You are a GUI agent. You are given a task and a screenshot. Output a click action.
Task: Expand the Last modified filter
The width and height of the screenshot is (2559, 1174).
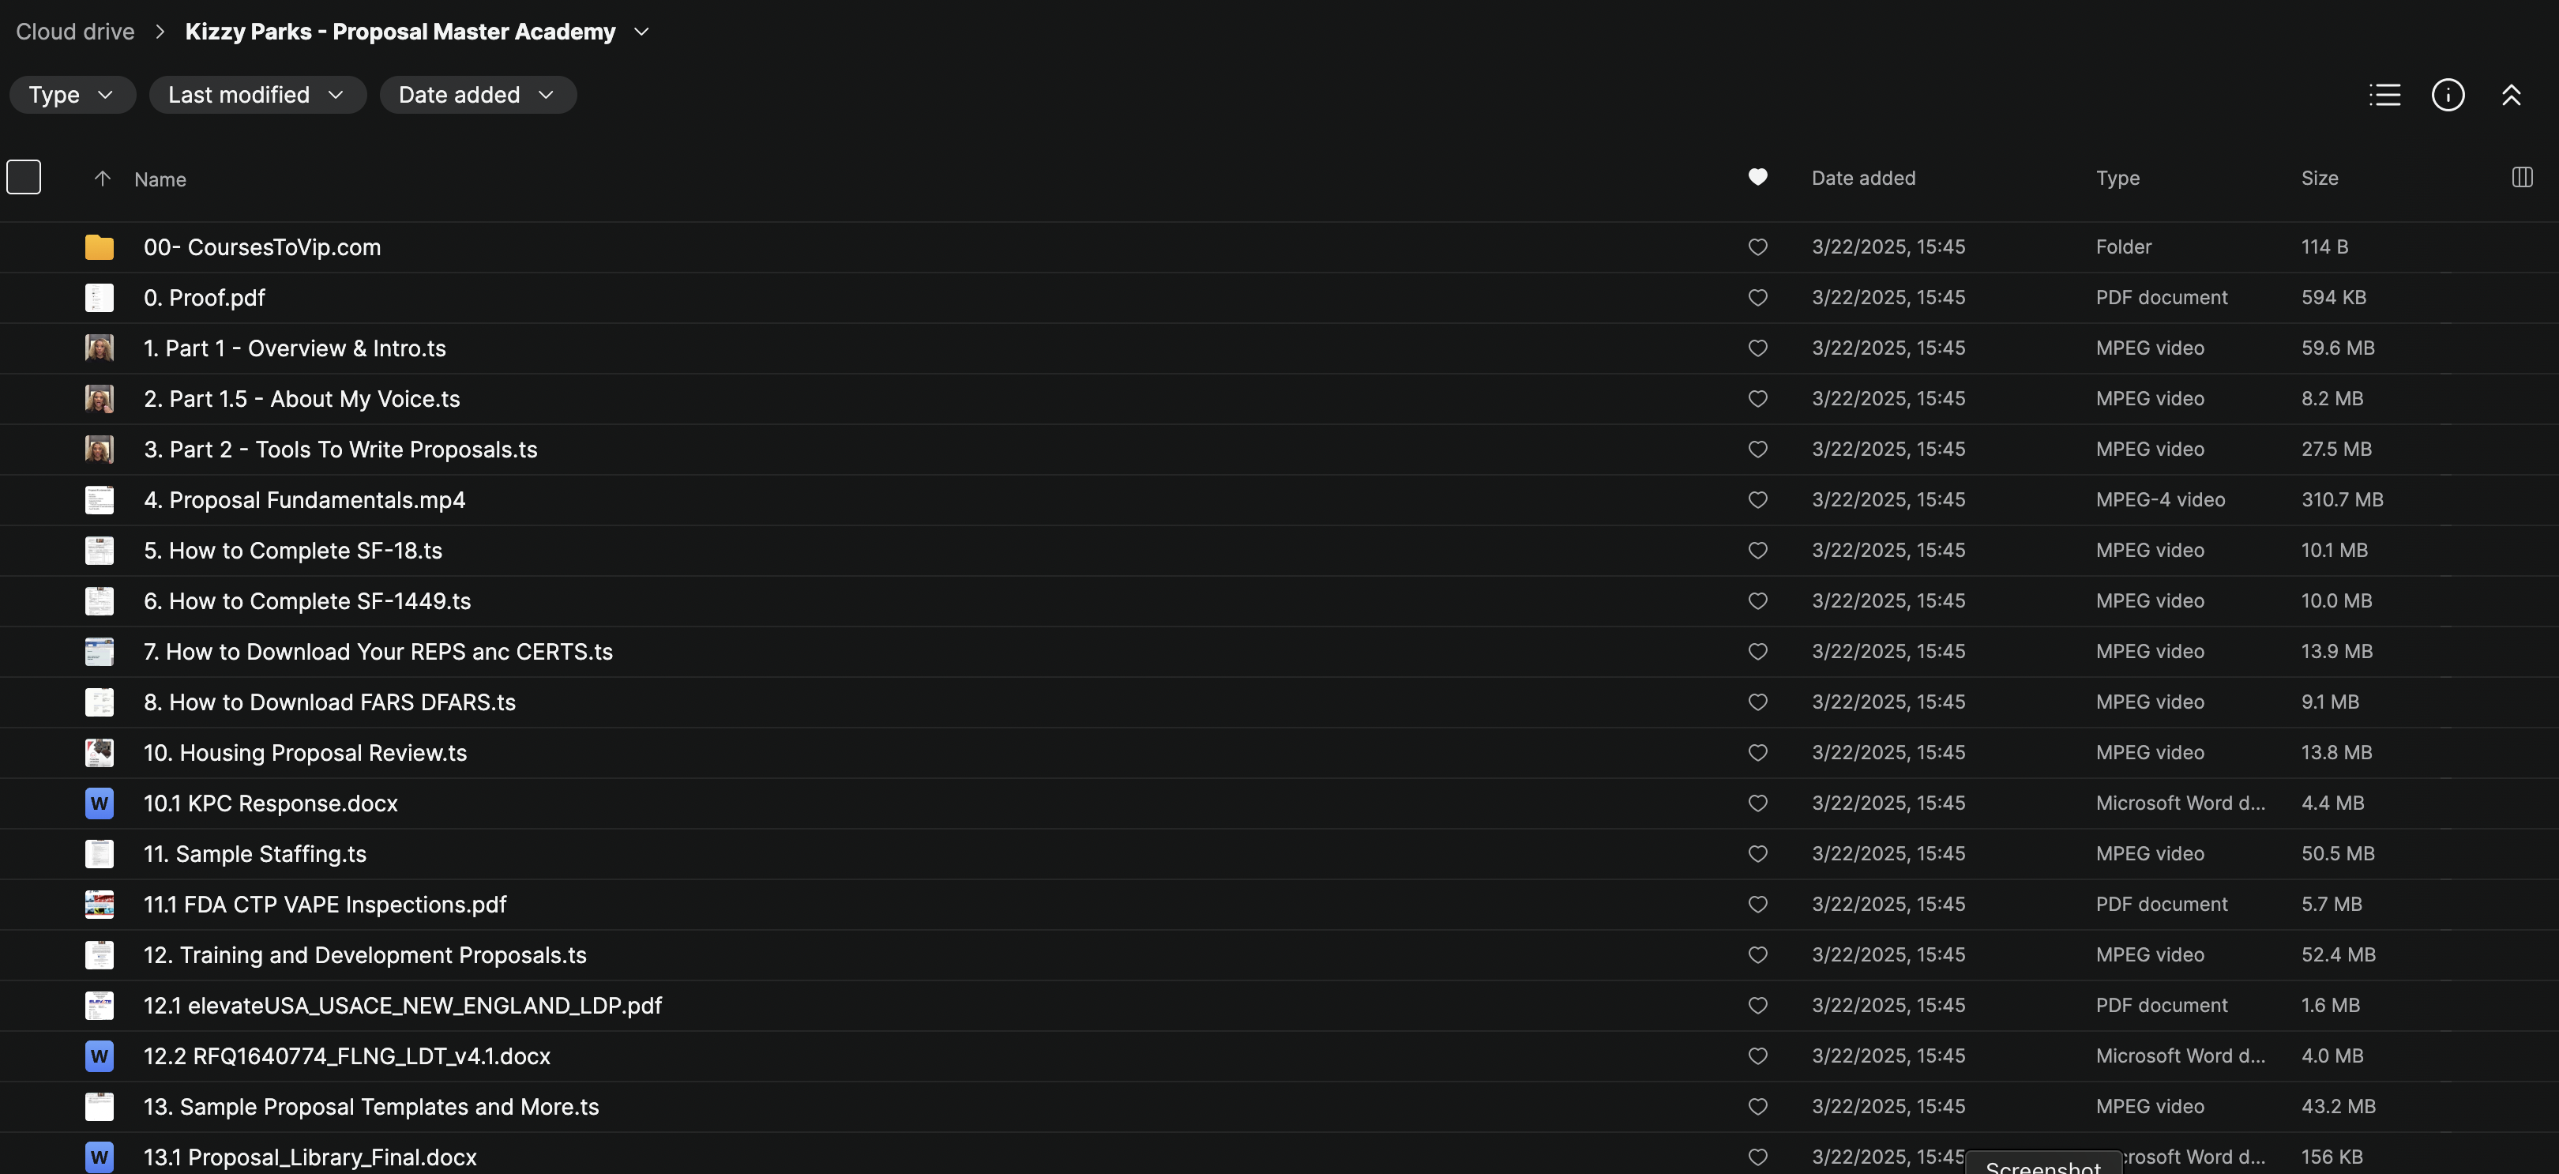coord(257,95)
